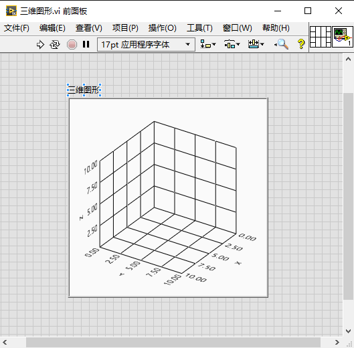Open Align Objects dropdown
This screenshot has height=348, width=354.
click(208, 44)
